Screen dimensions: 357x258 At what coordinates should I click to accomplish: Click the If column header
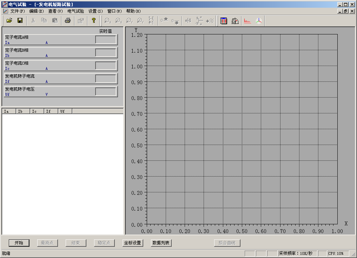point(51,111)
